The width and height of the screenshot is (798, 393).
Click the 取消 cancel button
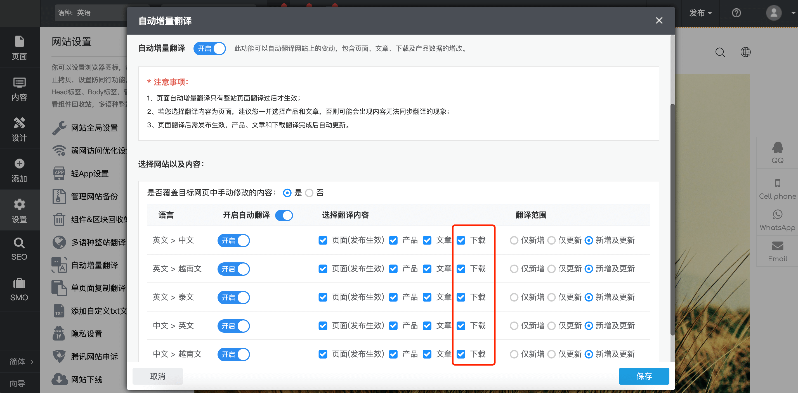click(157, 376)
